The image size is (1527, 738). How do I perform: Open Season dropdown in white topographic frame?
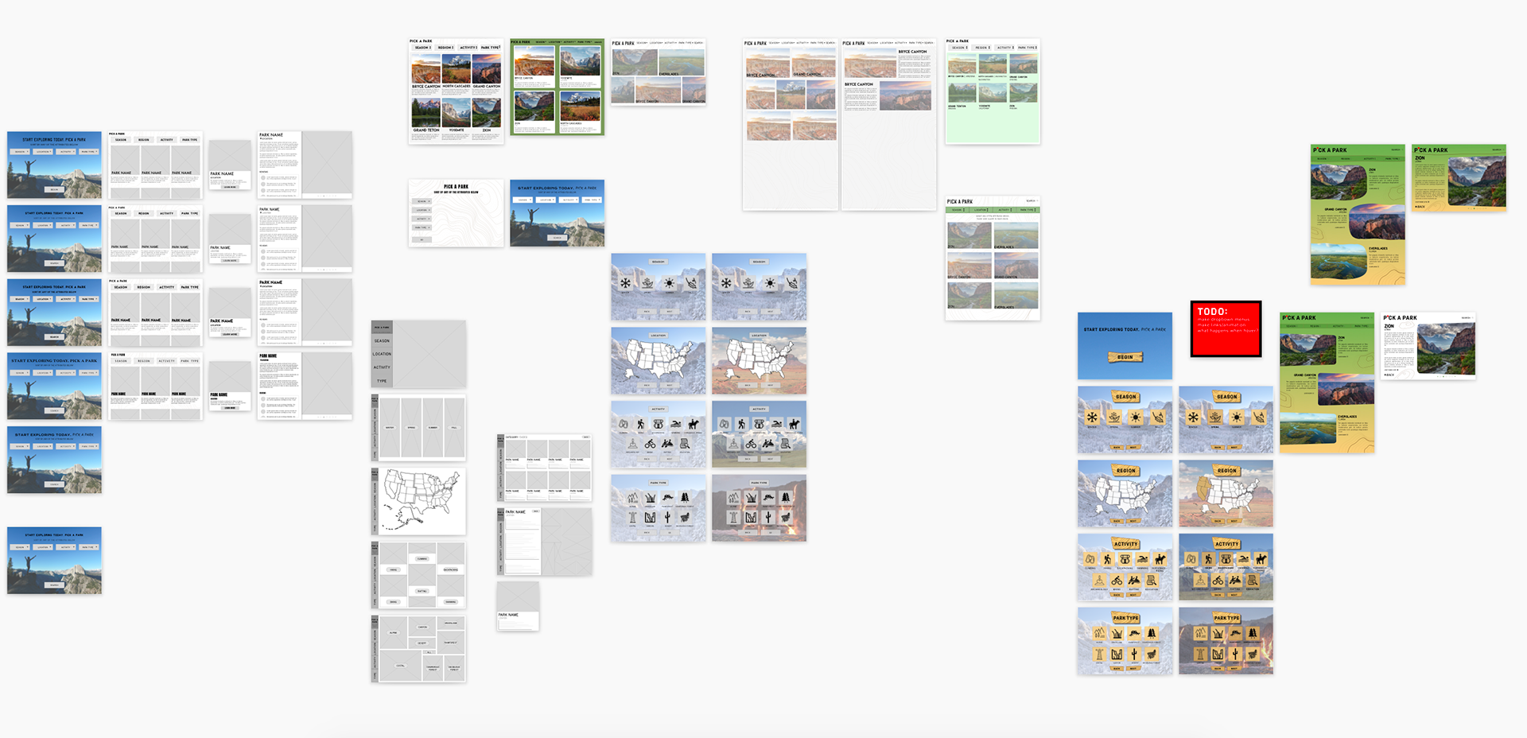click(x=422, y=201)
